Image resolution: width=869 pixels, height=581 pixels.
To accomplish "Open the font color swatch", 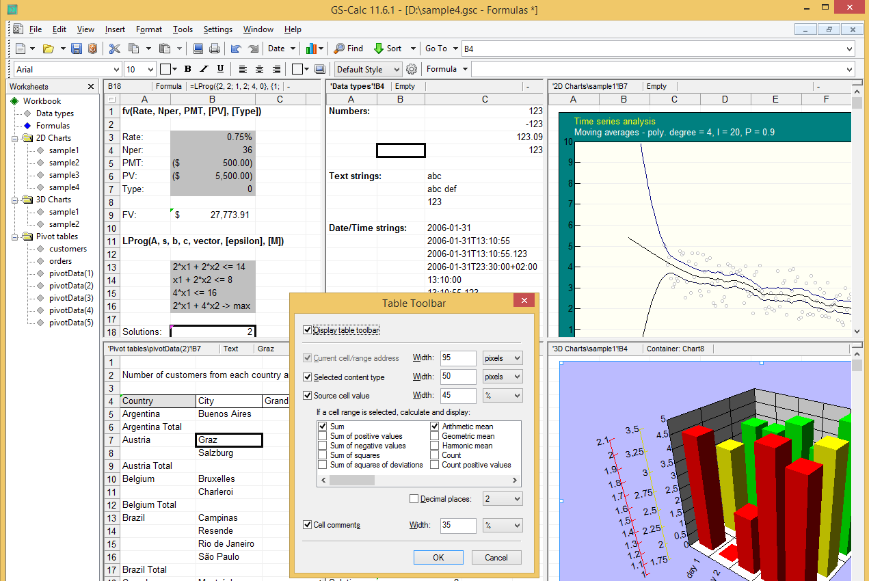I will (x=165, y=69).
